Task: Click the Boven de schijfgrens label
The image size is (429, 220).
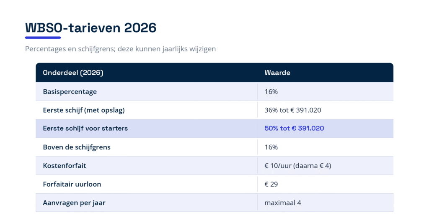Action: click(77, 147)
